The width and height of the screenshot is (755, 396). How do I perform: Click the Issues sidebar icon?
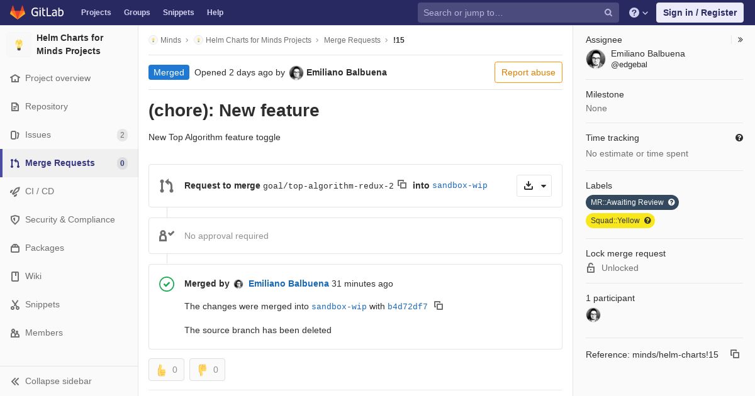coord(15,135)
